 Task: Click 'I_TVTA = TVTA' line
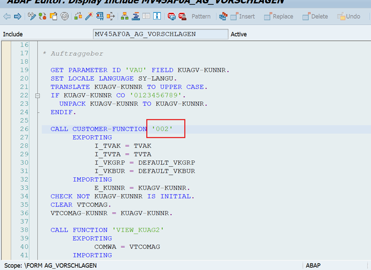123,154
